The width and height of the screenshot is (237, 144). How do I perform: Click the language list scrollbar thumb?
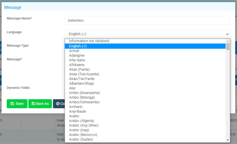tap(228, 46)
